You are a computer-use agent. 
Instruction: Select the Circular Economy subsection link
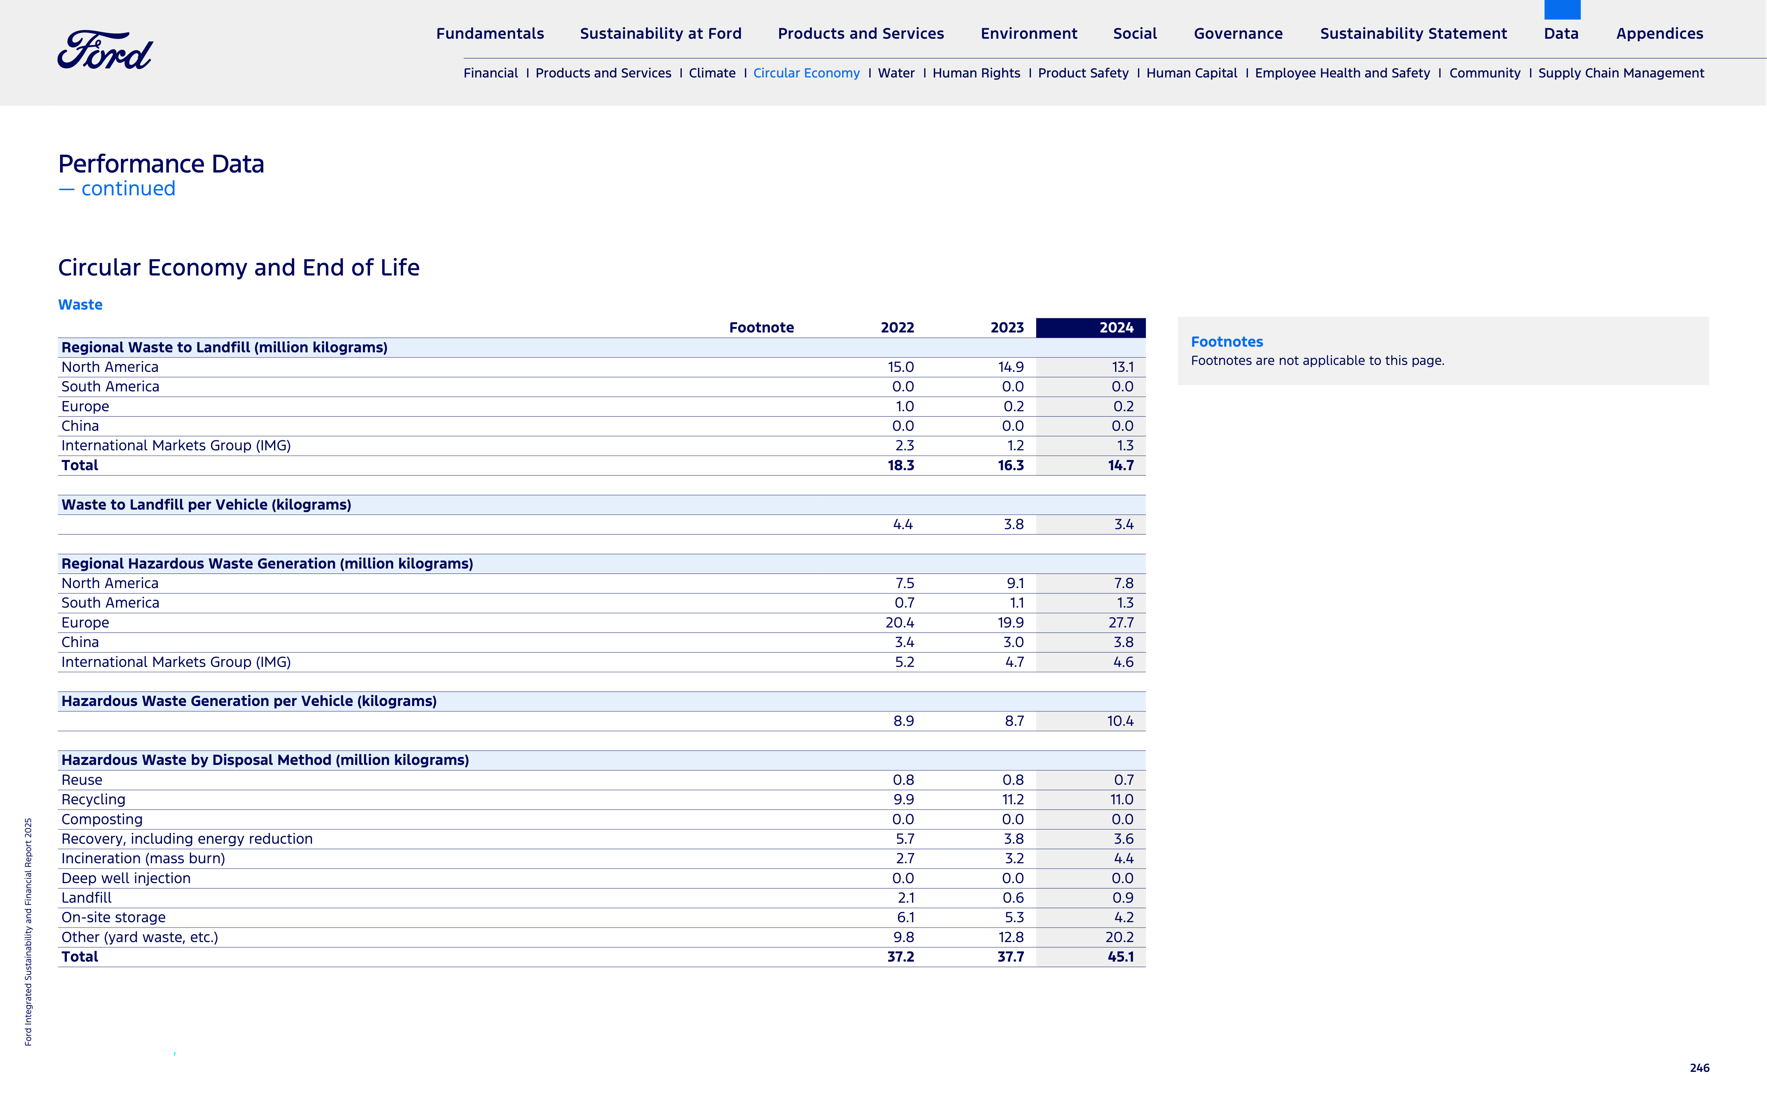tap(806, 73)
